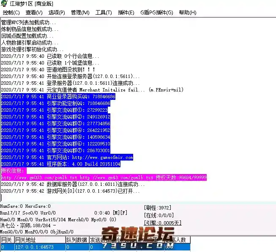
Task: Open the 选项(P) menu
Action: [57, 13]
